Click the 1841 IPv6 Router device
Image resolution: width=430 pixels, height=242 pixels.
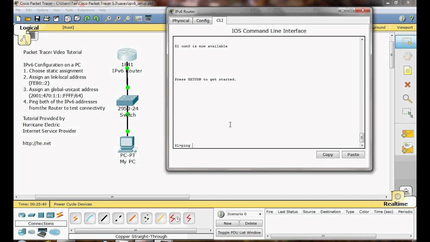[127, 55]
